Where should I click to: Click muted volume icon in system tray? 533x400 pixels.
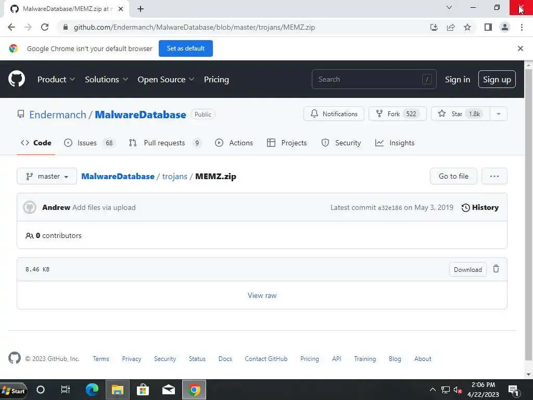pos(458,390)
